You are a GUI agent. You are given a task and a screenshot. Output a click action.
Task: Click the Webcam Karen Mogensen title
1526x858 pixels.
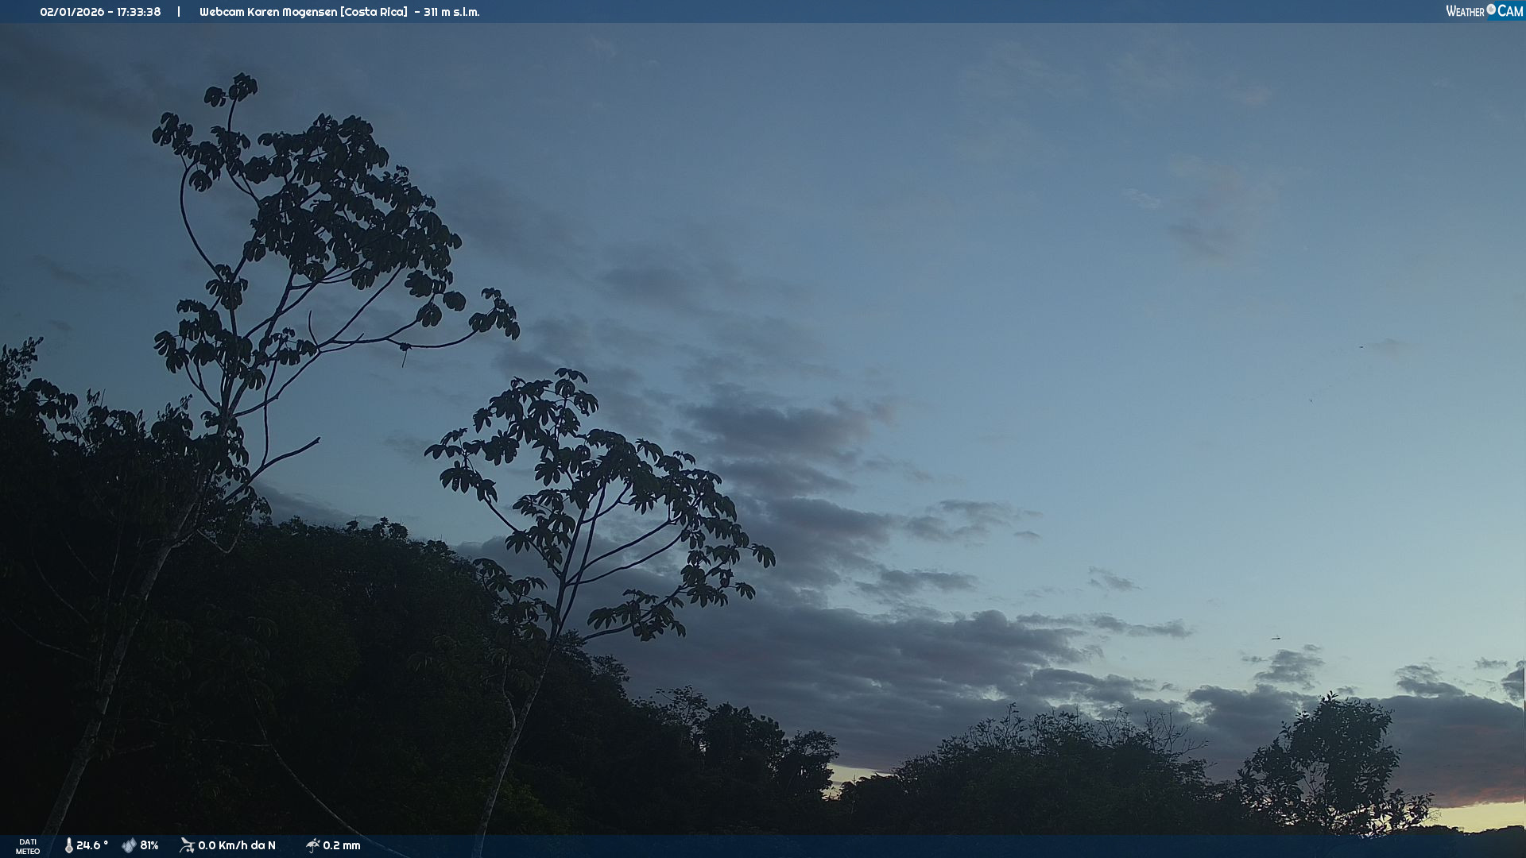(x=268, y=12)
